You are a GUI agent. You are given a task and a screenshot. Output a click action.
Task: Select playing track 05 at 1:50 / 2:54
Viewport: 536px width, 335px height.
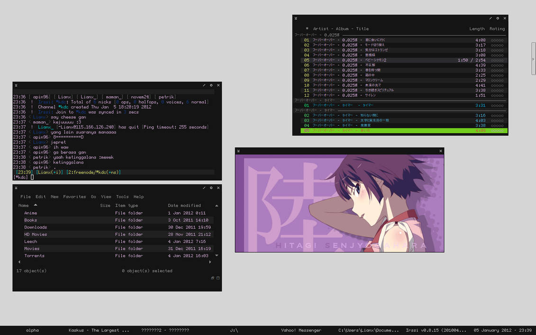404,60
